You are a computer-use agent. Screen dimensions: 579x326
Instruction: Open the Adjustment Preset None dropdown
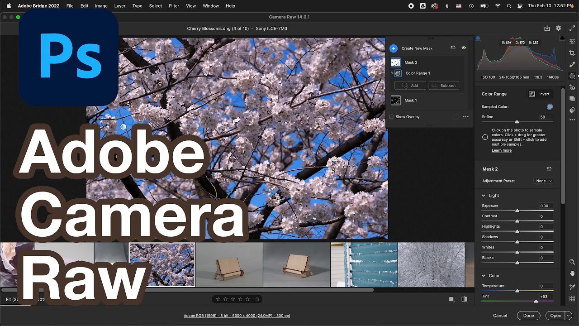pos(543,181)
